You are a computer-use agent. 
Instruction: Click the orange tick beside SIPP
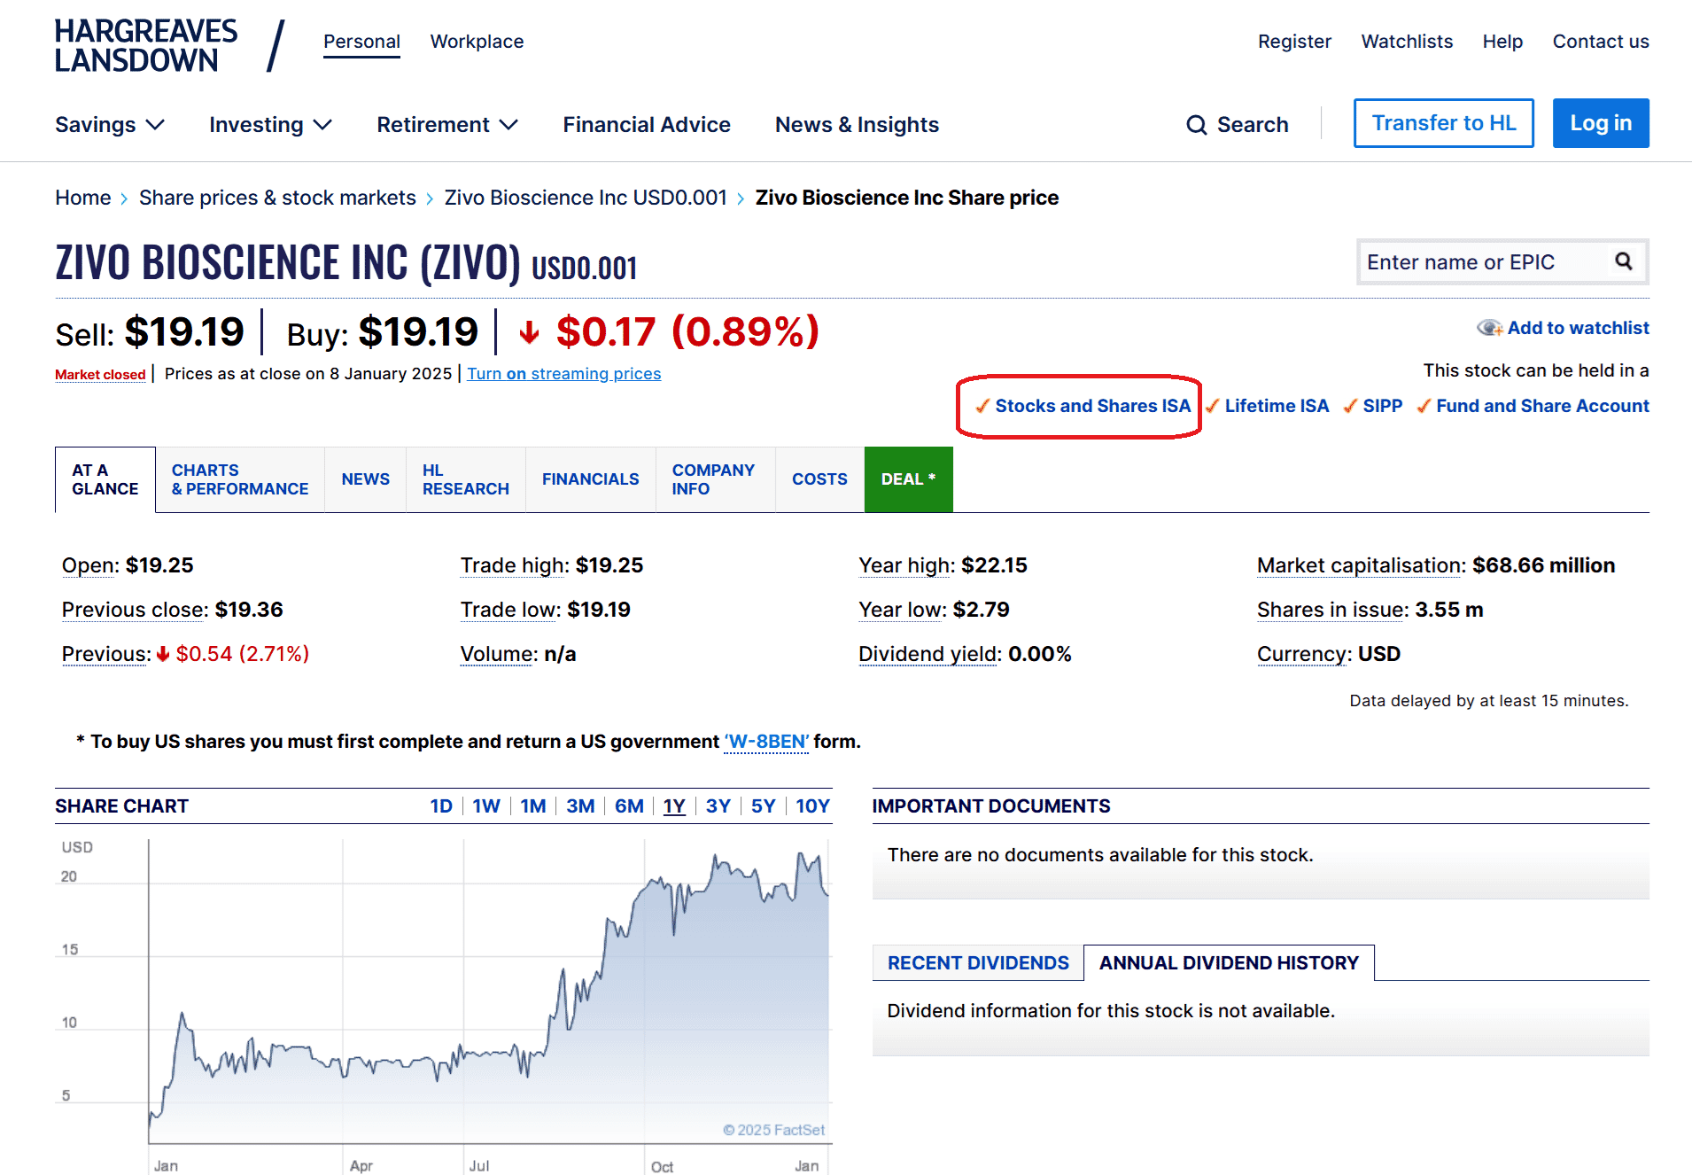(x=1350, y=406)
